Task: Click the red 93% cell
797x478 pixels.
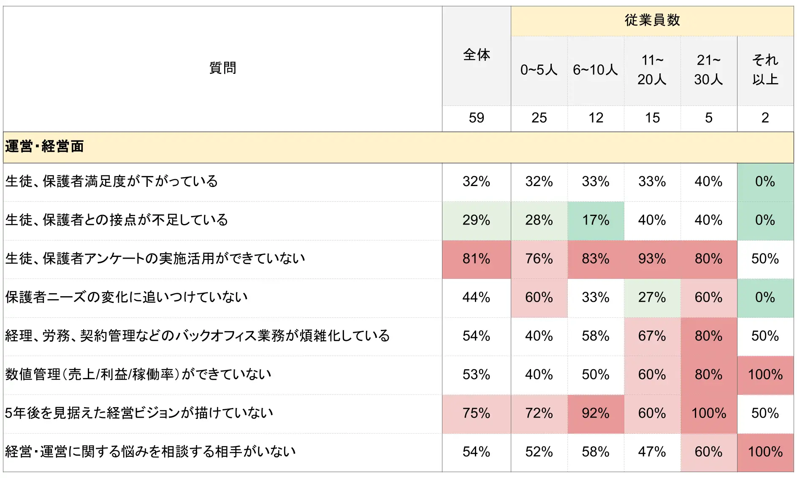Action: (x=652, y=259)
